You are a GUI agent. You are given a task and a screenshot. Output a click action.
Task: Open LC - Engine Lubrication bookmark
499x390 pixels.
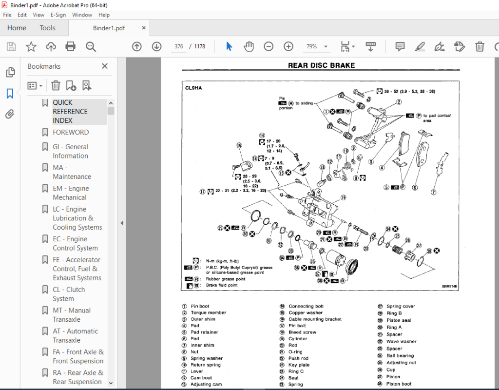77,218
